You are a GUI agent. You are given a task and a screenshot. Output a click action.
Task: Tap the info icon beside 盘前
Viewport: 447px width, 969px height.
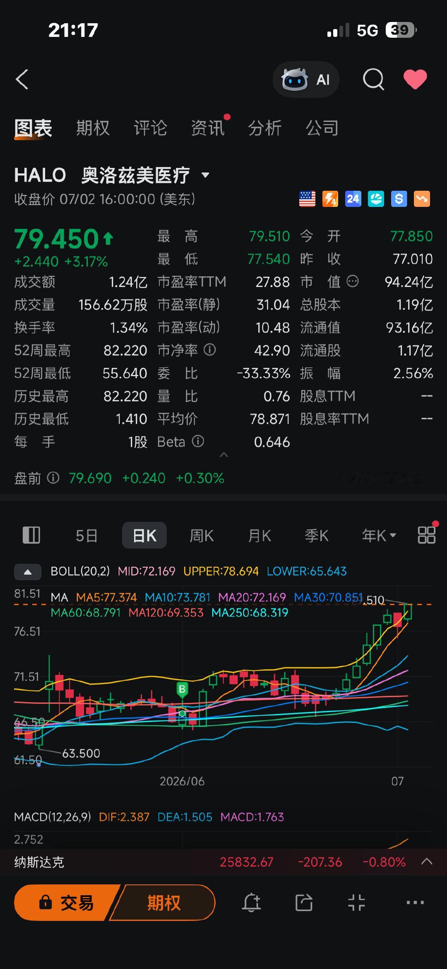pos(53,478)
